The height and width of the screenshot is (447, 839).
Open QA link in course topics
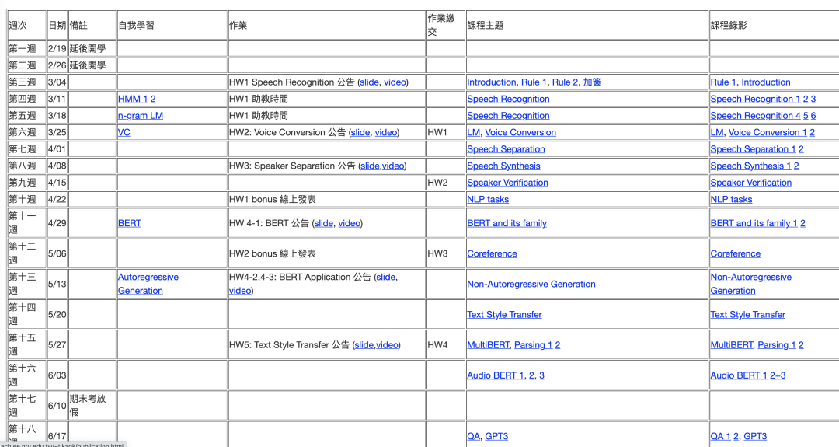pos(474,436)
